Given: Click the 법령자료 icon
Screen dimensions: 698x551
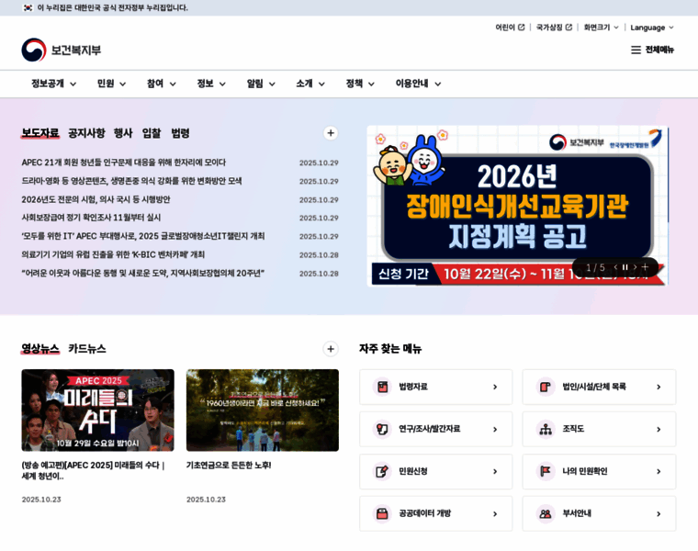Looking at the screenshot, I should 382,387.
